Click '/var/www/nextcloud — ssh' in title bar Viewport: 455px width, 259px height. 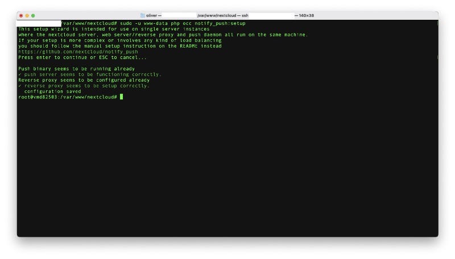click(x=222, y=16)
